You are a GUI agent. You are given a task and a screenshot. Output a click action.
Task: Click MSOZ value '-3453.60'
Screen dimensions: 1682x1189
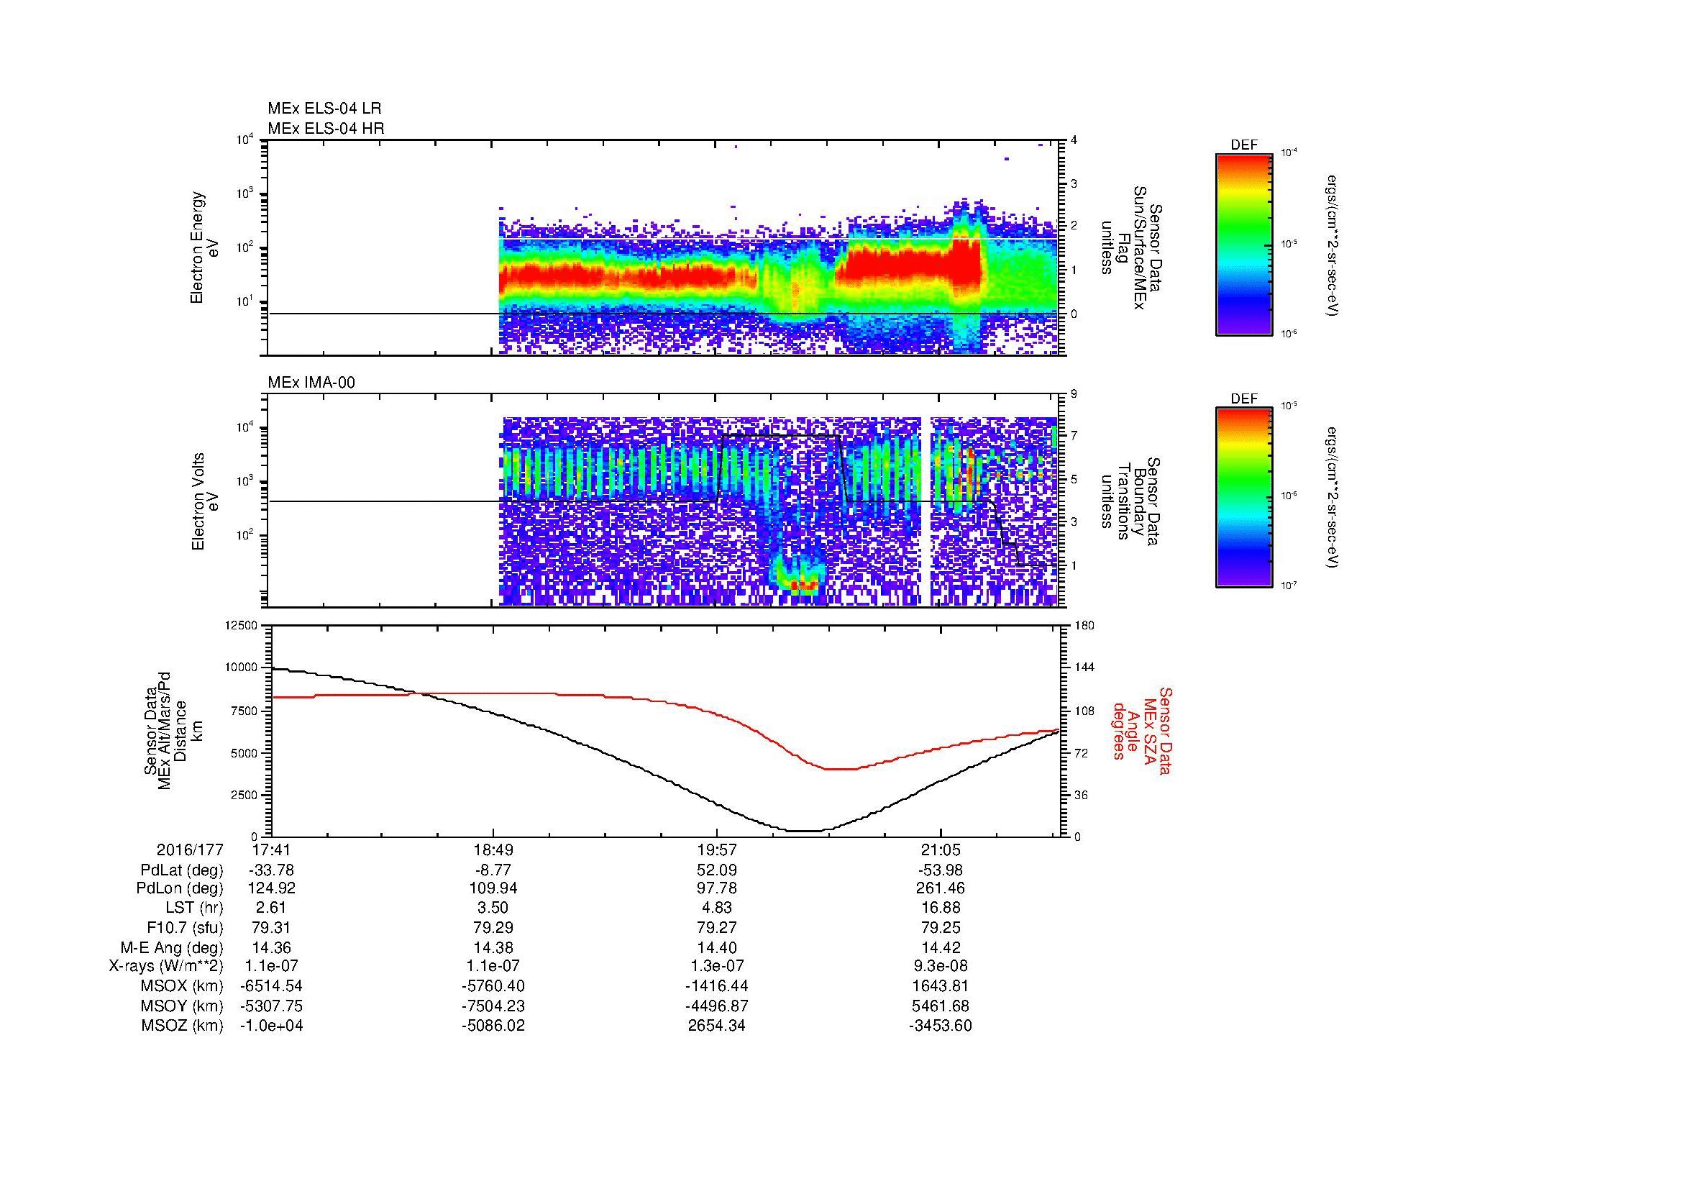(941, 1026)
